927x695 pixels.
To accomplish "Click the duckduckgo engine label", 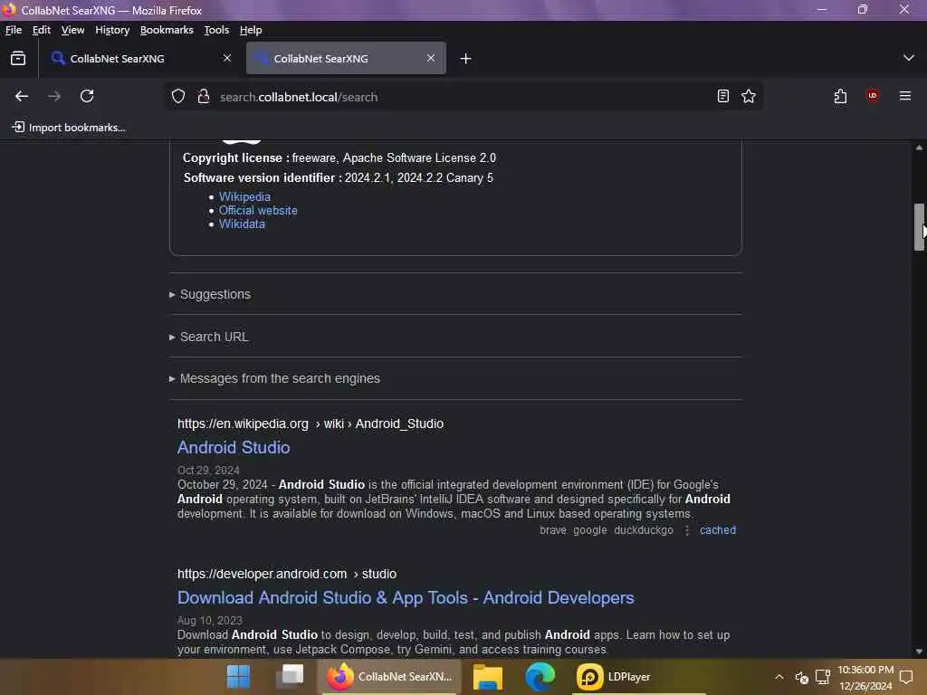I will [x=644, y=530].
